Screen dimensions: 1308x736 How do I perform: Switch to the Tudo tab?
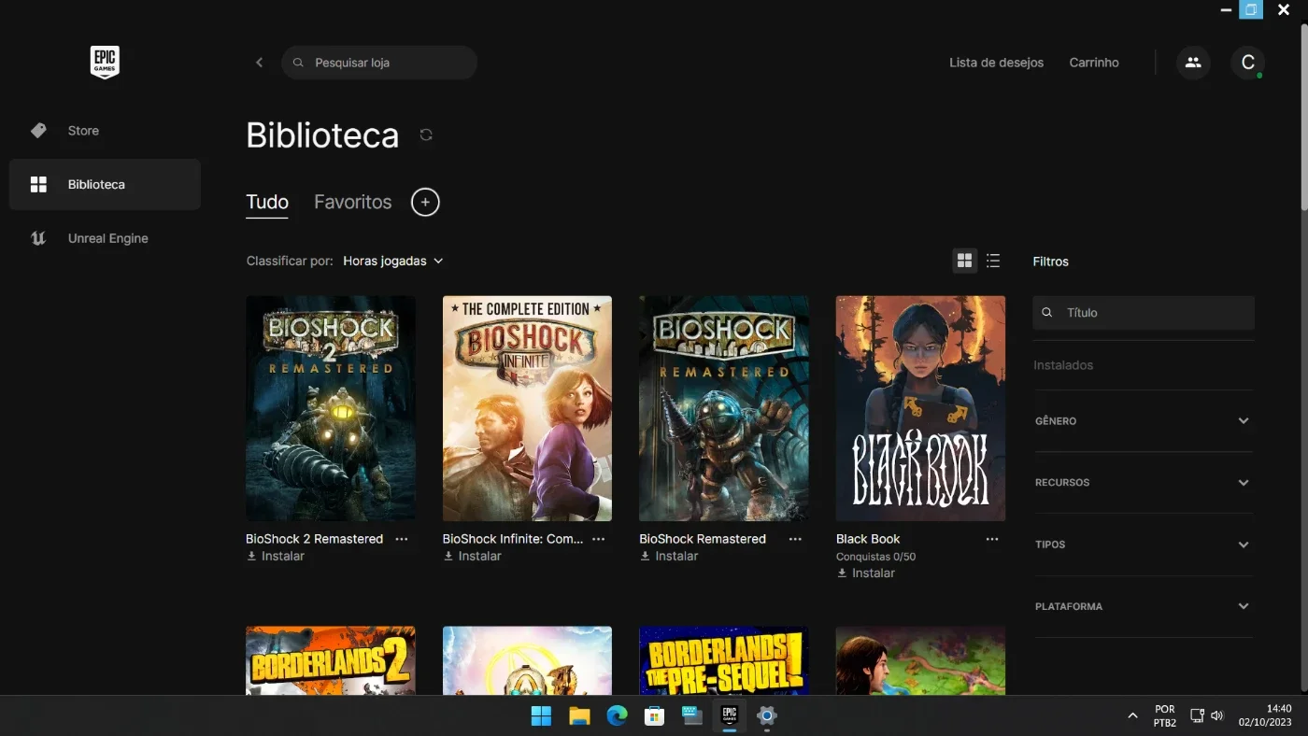[x=267, y=202]
